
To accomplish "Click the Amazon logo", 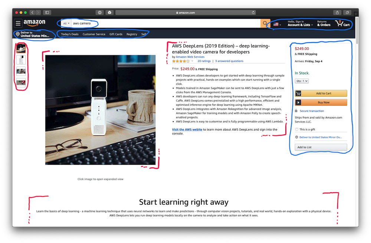I will click(34, 23).
